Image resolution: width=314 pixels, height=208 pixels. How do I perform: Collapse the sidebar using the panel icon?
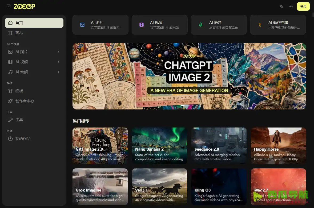click(9, 6)
